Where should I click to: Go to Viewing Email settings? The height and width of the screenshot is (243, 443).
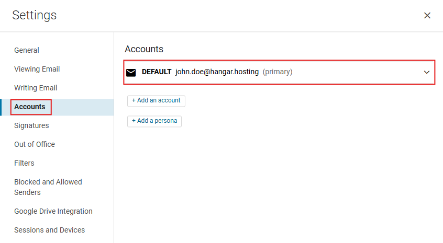(x=37, y=69)
